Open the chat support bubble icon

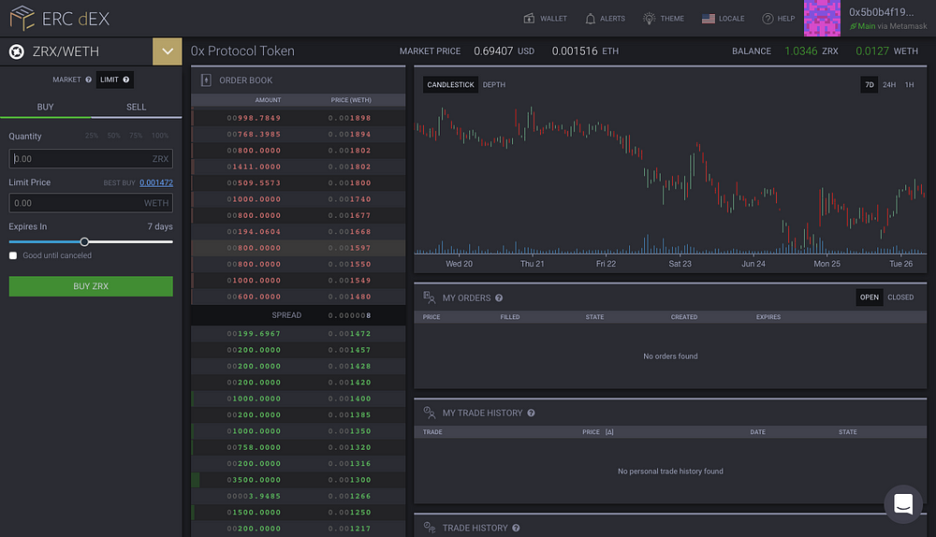coord(903,504)
